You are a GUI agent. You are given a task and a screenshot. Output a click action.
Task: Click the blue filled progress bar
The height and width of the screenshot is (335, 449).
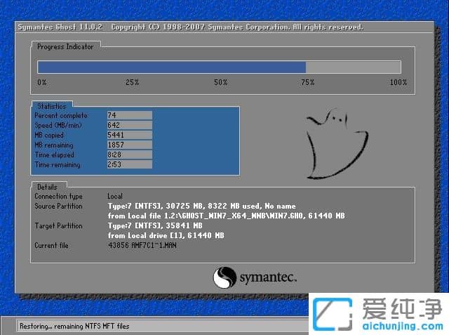[x=171, y=67]
